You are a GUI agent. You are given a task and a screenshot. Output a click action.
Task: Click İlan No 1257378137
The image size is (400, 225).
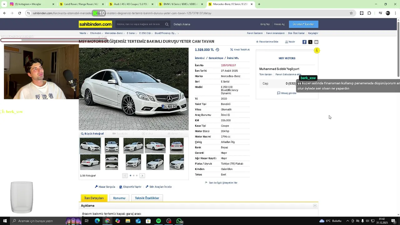pyautogui.click(x=228, y=65)
